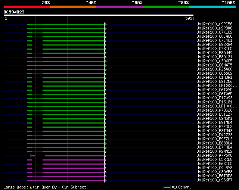Click the purple alignment bar in A9S6F7 row
This screenshot has height=190, width=239.
pos(74,181)
